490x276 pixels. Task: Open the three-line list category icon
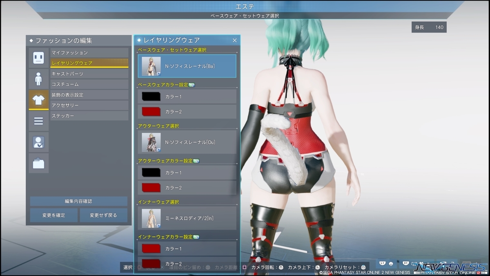(38, 121)
